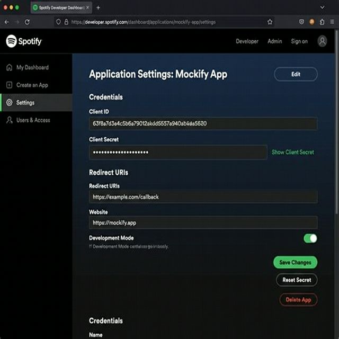Reload the page using the browser refresh icon
Screen dimensions: 339x339
pyautogui.click(x=27, y=22)
